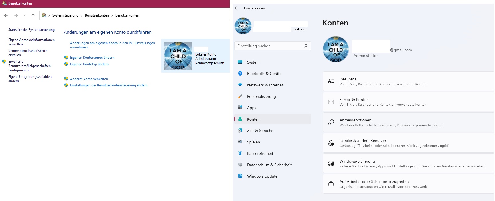Click back arrow in Einstellungen window

[x=237, y=8]
